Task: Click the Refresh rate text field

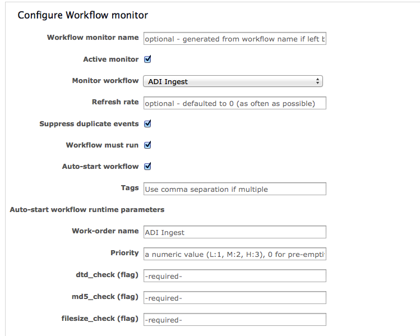Action: tap(234, 103)
